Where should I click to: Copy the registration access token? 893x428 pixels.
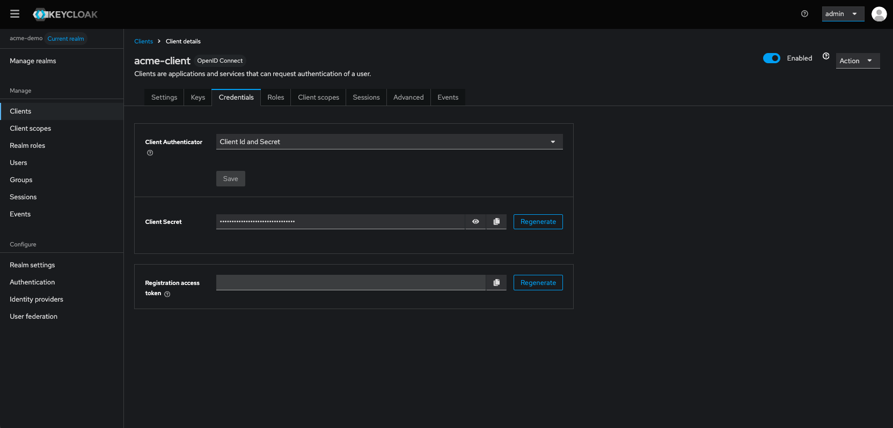(496, 283)
